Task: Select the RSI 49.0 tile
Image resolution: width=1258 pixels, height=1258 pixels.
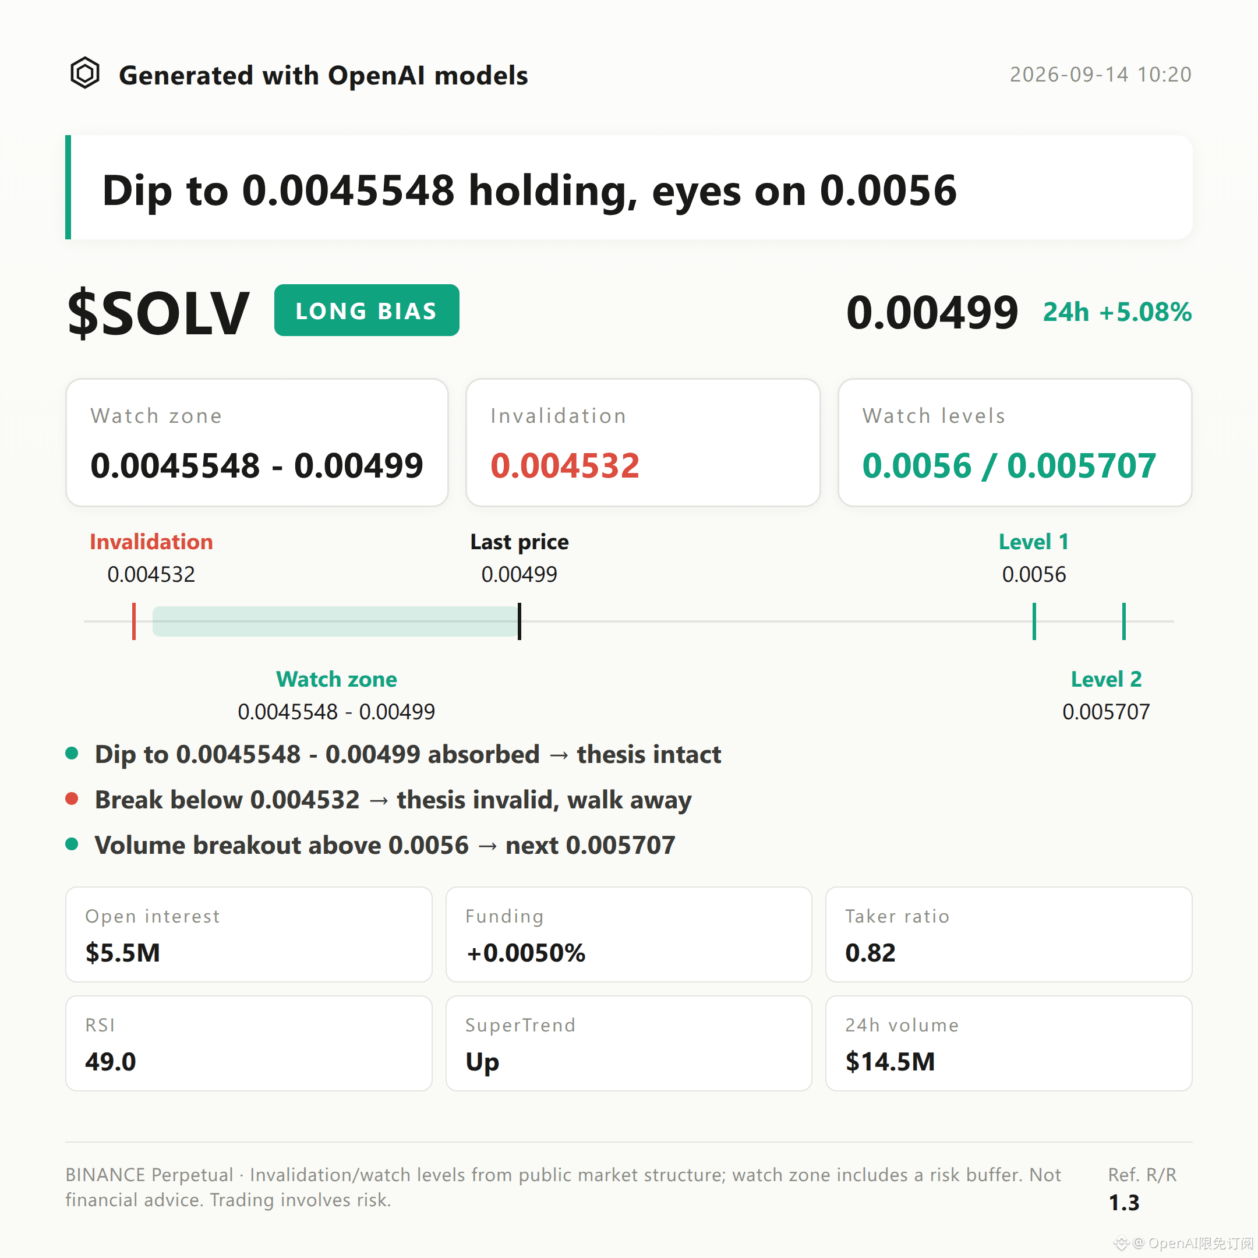Action: [249, 1043]
